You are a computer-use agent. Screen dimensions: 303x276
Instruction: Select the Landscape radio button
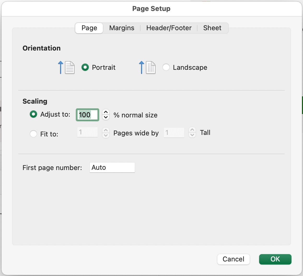(x=166, y=67)
